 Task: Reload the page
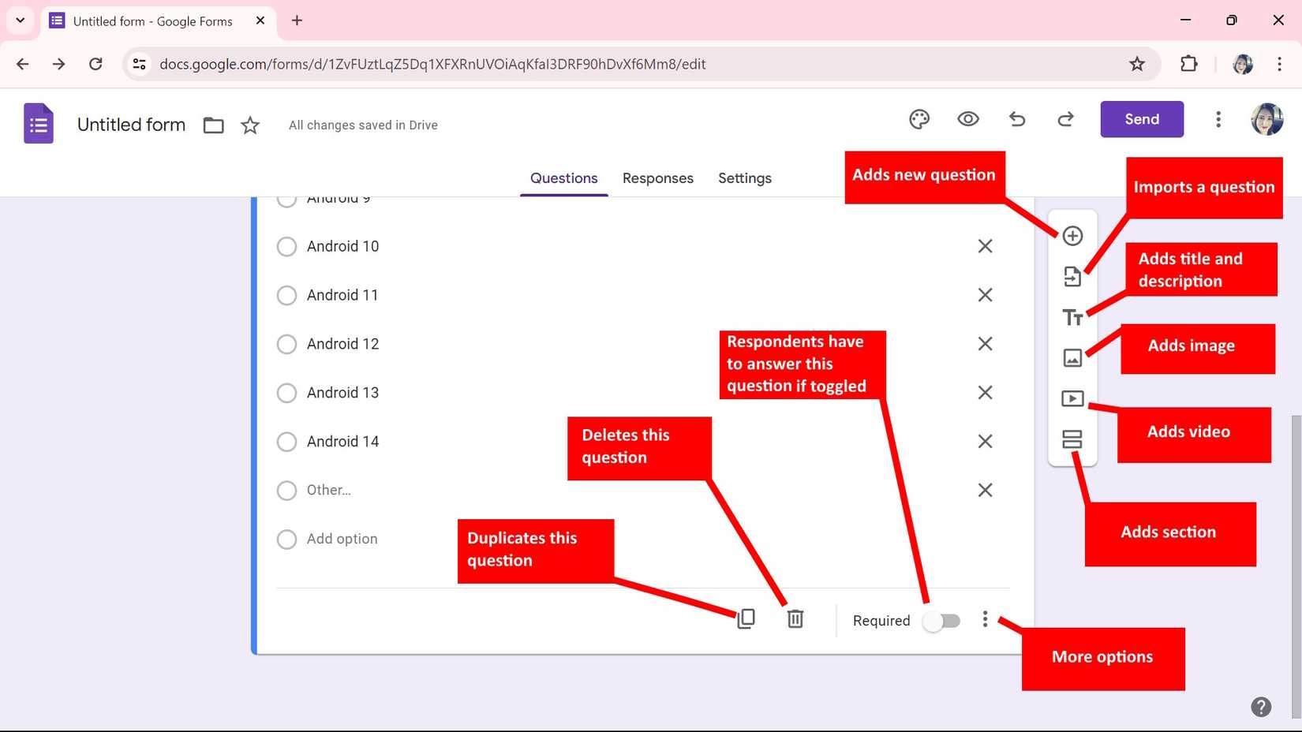click(95, 64)
